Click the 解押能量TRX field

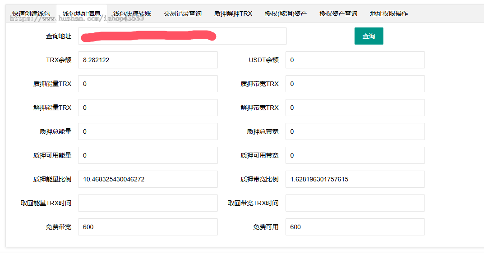point(148,108)
